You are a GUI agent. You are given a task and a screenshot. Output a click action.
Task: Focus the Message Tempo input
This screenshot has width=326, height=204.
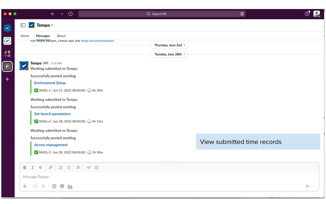coord(169,177)
